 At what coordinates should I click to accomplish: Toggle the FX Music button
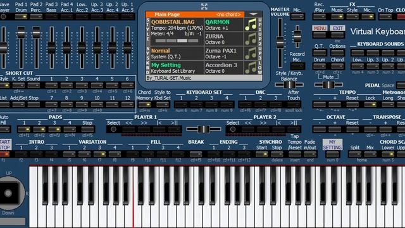point(337,16)
